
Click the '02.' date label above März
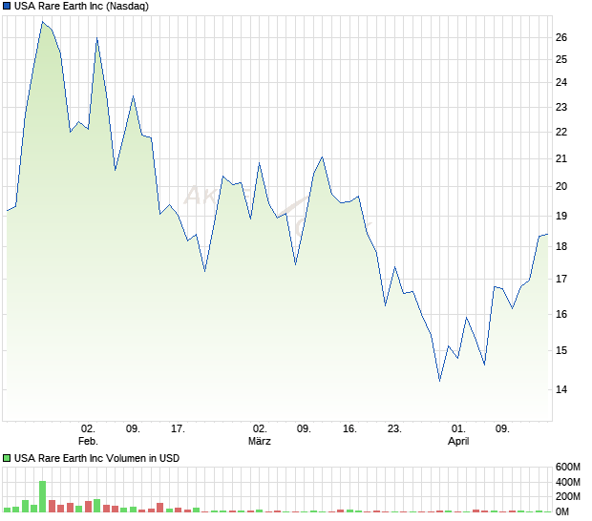(260, 429)
